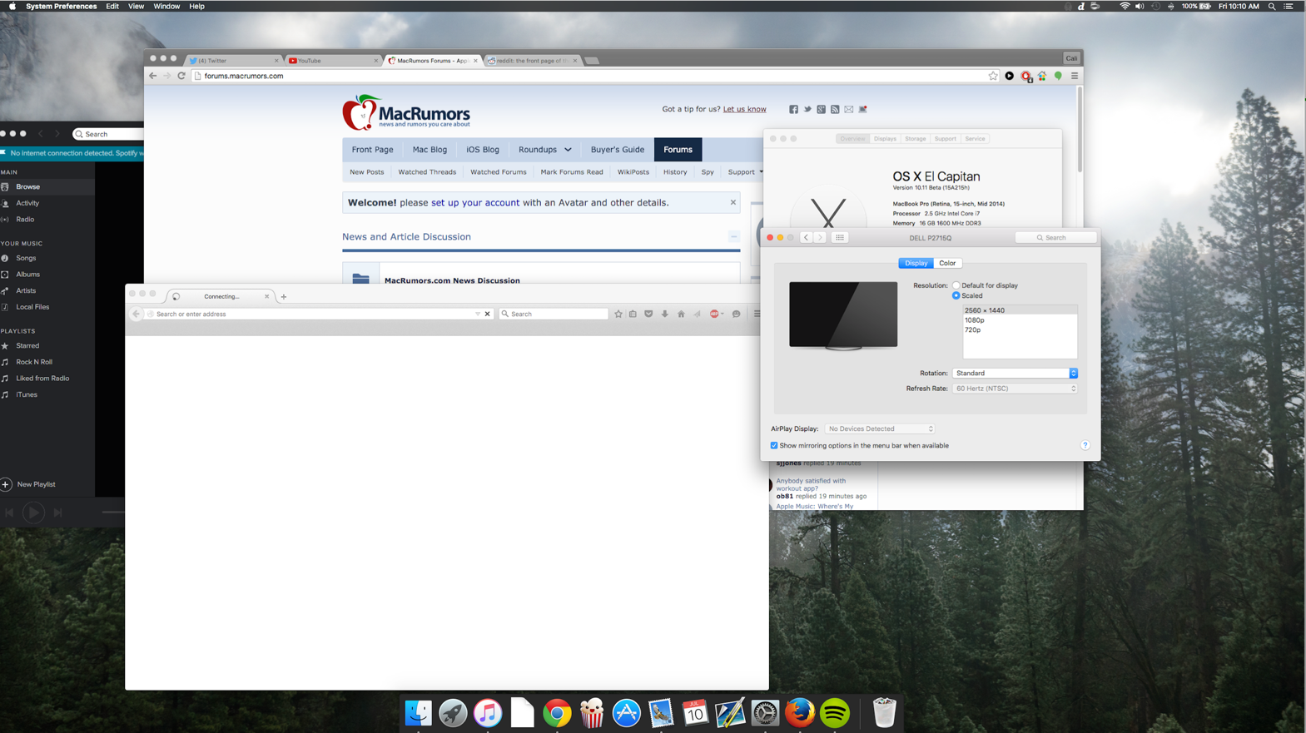Dismiss Welcome notice with X
This screenshot has width=1306, height=733.
click(x=732, y=202)
